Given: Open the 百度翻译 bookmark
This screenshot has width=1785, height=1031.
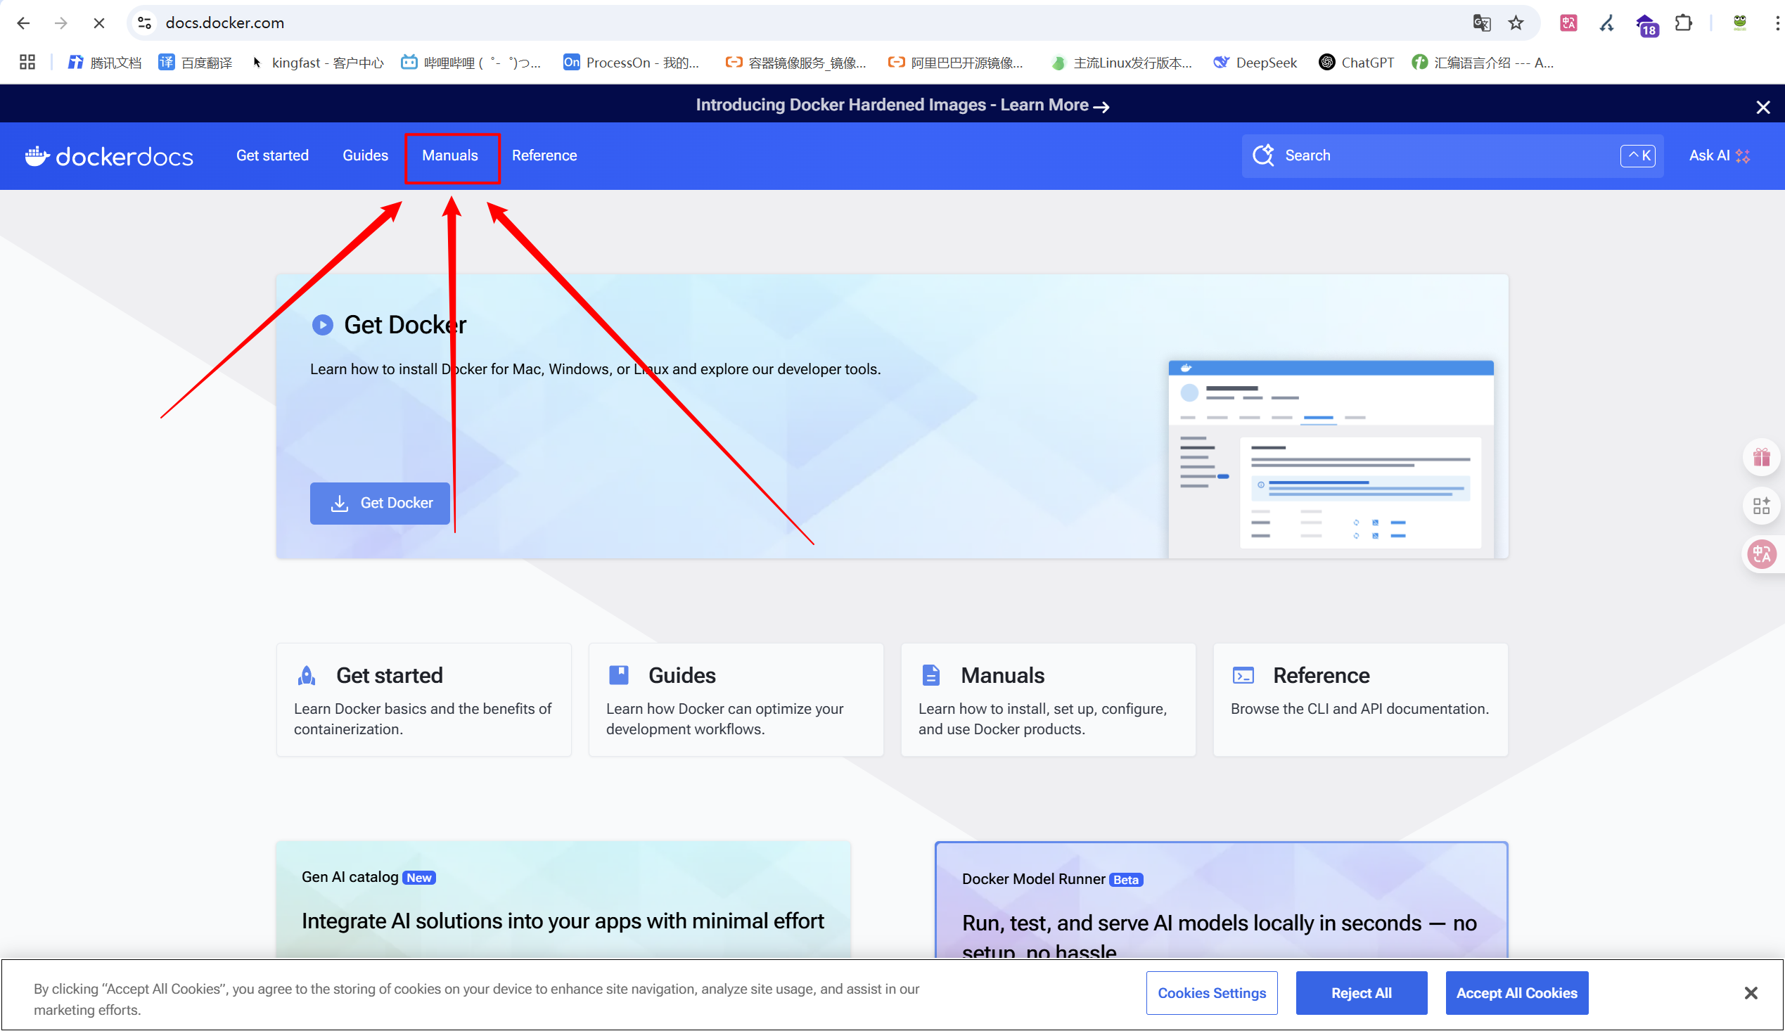Looking at the screenshot, I should pyautogui.click(x=196, y=63).
